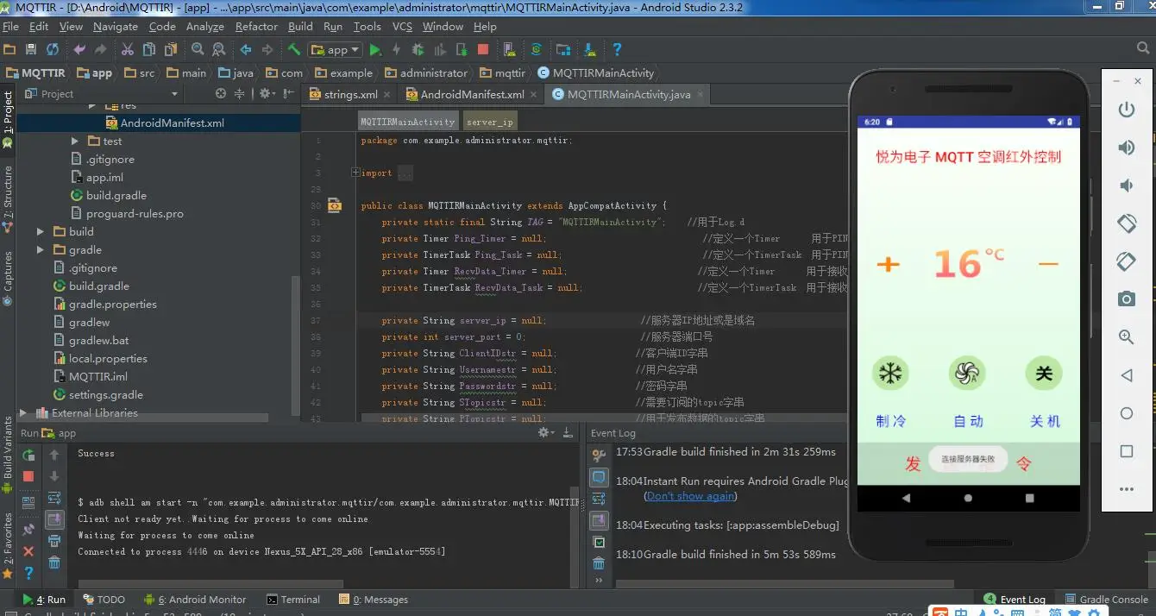Click the Cut scissors icon
The width and height of the screenshot is (1156, 616).
pos(128,50)
